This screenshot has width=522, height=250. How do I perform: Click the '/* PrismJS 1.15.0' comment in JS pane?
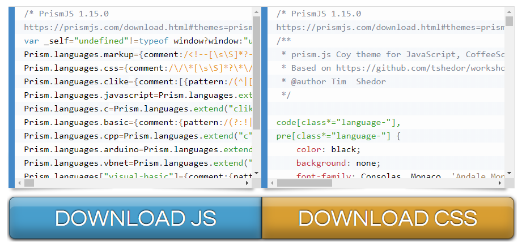[66, 14]
